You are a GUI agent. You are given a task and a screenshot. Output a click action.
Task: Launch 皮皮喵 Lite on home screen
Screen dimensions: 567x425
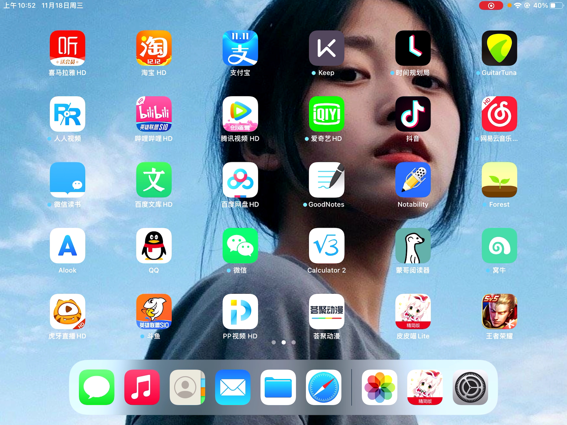click(413, 311)
